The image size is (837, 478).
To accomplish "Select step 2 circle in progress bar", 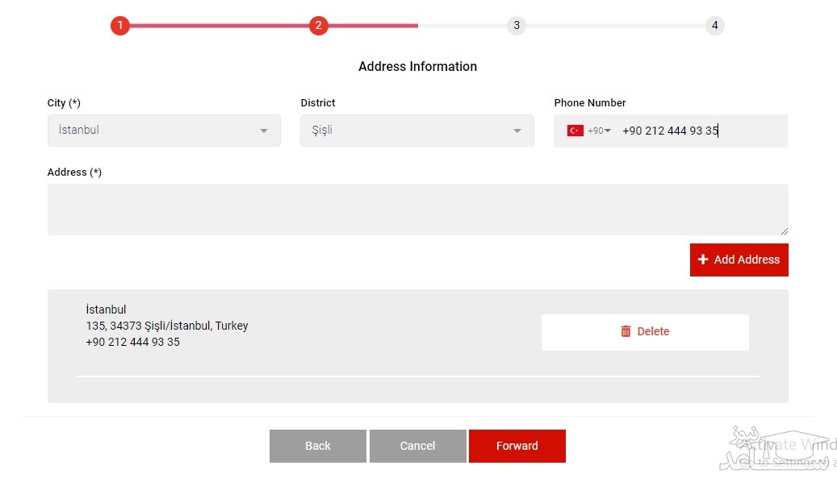I will [x=318, y=26].
